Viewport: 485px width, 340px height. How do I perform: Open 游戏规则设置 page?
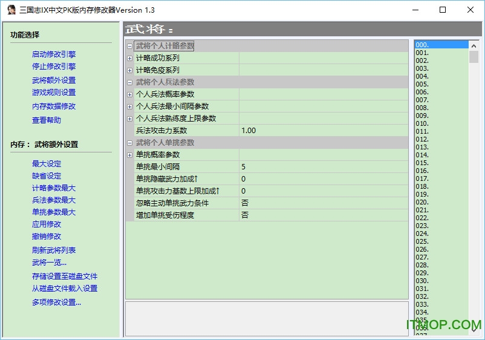click(x=54, y=92)
